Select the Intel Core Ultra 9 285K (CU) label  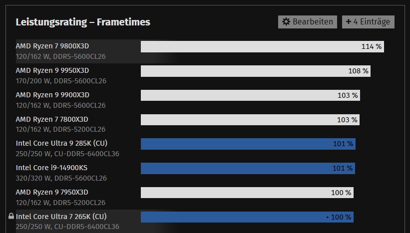click(x=61, y=144)
